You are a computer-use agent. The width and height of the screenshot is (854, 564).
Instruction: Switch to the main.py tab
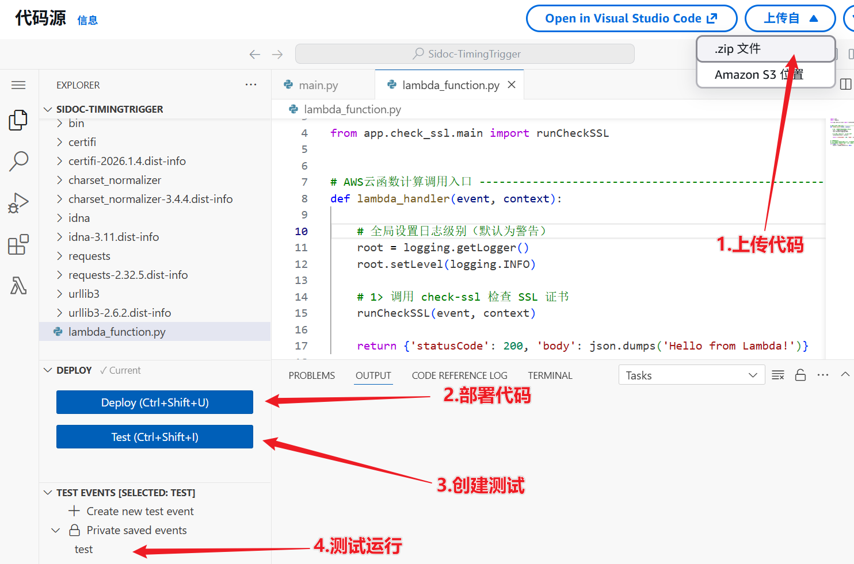318,85
